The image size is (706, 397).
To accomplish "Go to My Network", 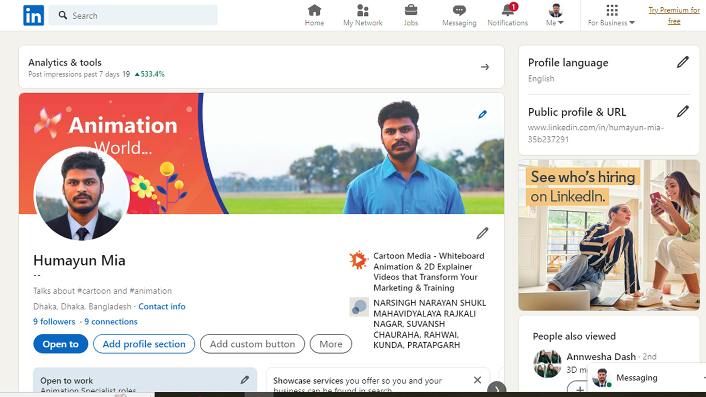I will coord(362,14).
